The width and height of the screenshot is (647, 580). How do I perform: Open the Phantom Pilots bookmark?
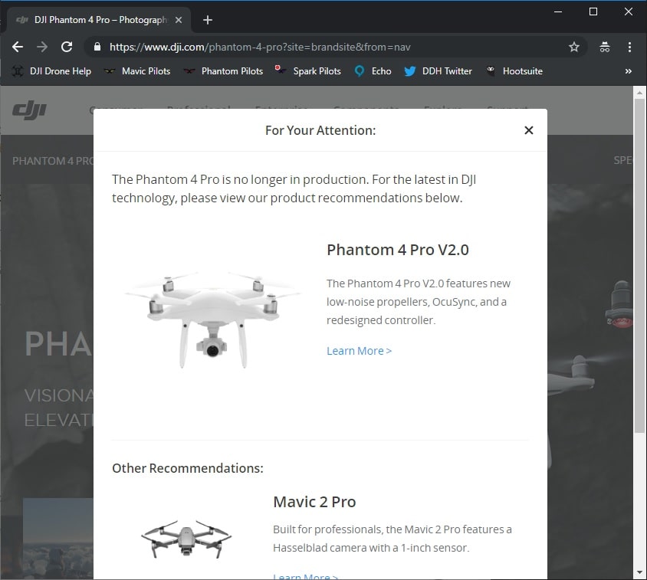point(223,71)
